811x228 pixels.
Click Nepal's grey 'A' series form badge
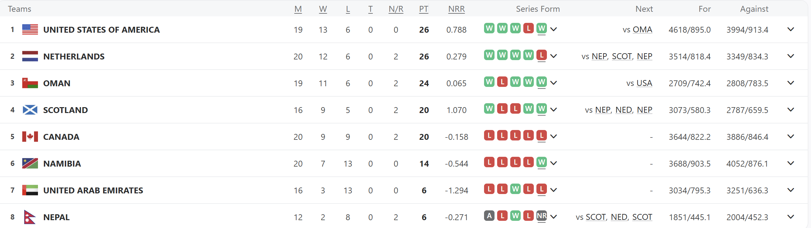point(489,216)
